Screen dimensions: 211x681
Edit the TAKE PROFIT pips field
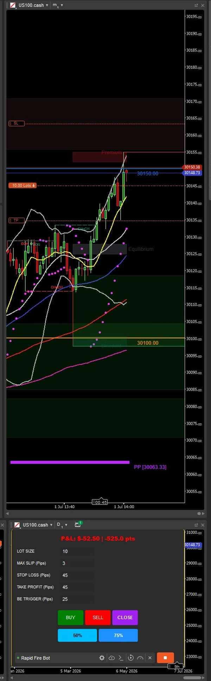(77, 587)
